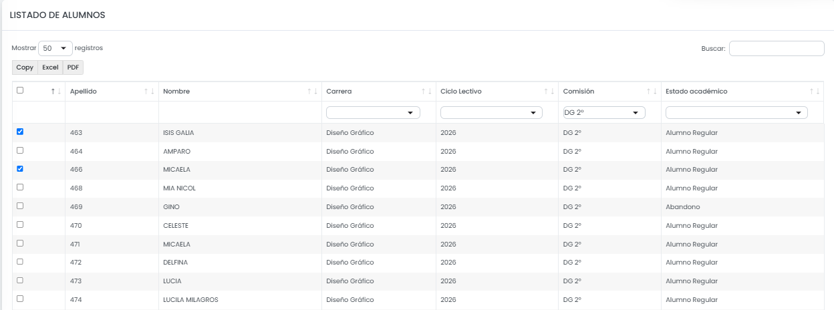Screen dimensions: 834x310
Task: Export the list using PDF button
Action: pyautogui.click(x=73, y=67)
